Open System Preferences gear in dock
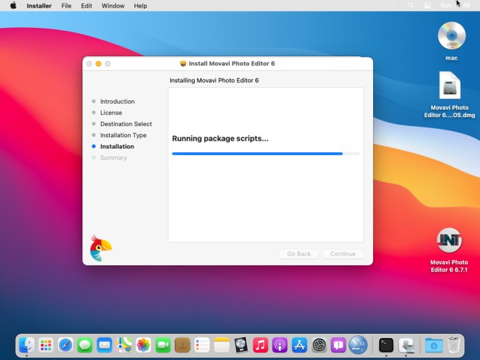 [319, 346]
